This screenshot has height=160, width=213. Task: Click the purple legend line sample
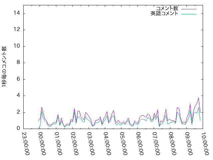(189, 9)
